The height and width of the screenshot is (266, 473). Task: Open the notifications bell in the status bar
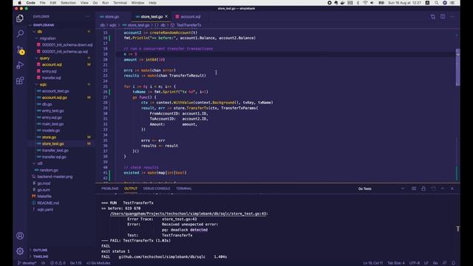click(x=453, y=263)
